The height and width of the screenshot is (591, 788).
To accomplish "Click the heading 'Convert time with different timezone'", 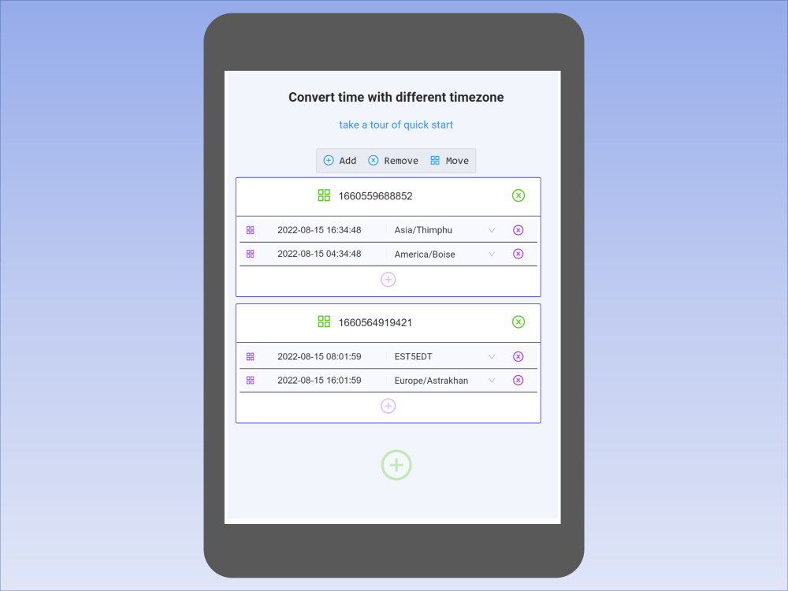I will coord(396,97).
